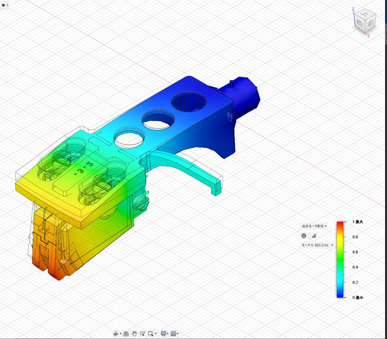387x339 pixels.
Task: Activate the Look At tool
Action: 126,334
